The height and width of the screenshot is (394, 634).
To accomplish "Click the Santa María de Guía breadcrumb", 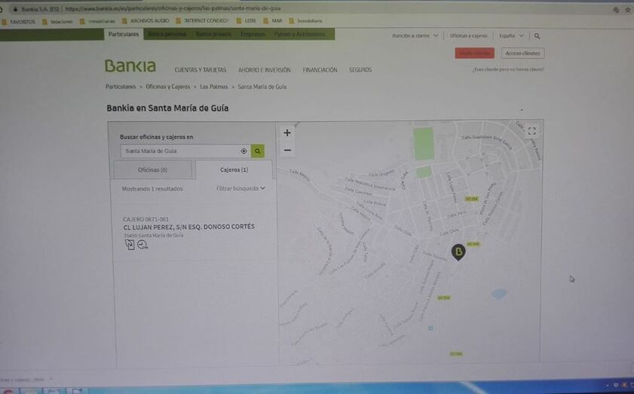I will (x=262, y=87).
